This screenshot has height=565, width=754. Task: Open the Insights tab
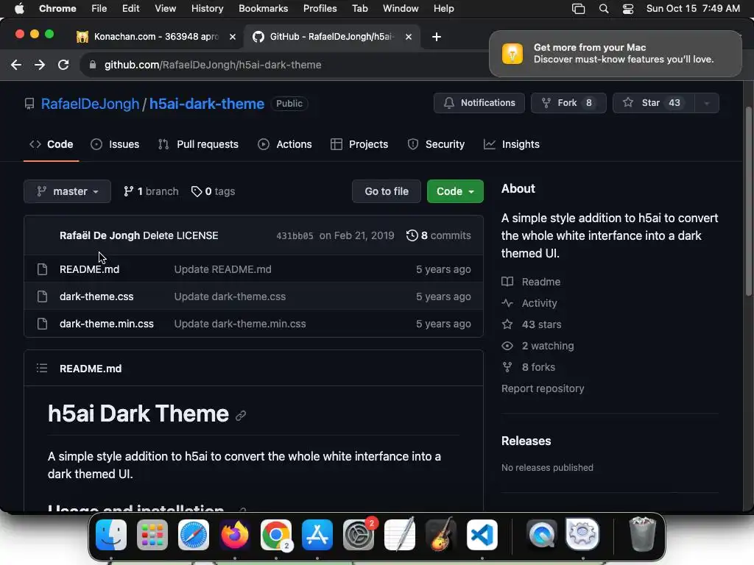[x=512, y=144]
